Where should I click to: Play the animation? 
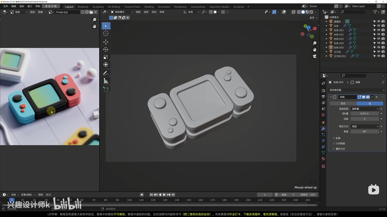coord(164,195)
